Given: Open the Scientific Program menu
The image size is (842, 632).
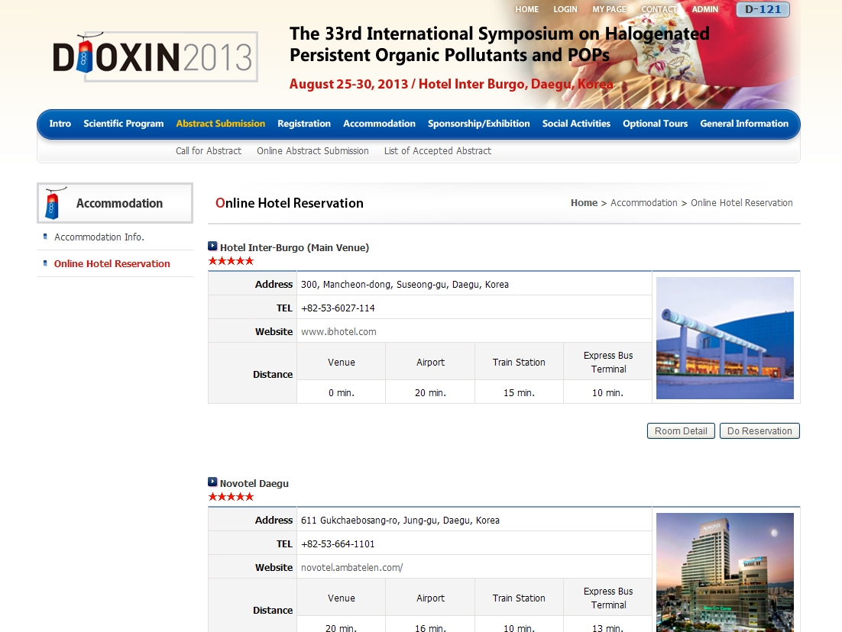Looking at the screenshot, I should point(124,124).
